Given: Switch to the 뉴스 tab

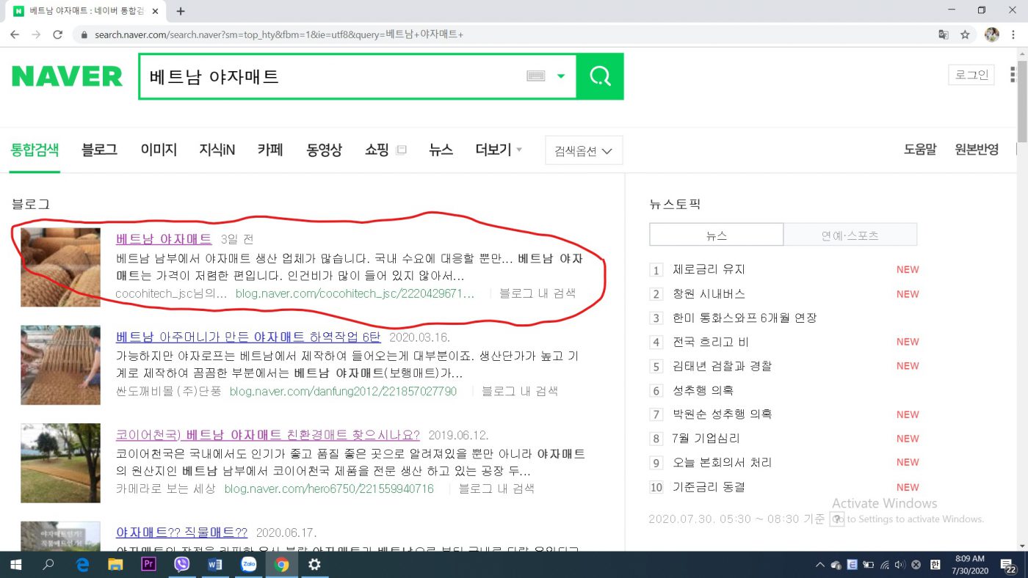Looking at the screenshot, I should pyautogui.click(x=441, y=150).
